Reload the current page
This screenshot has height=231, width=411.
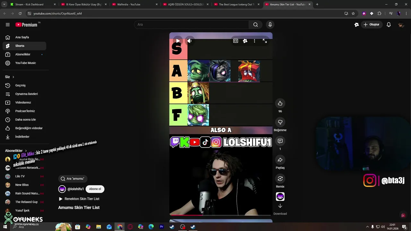tap(20, 13)
